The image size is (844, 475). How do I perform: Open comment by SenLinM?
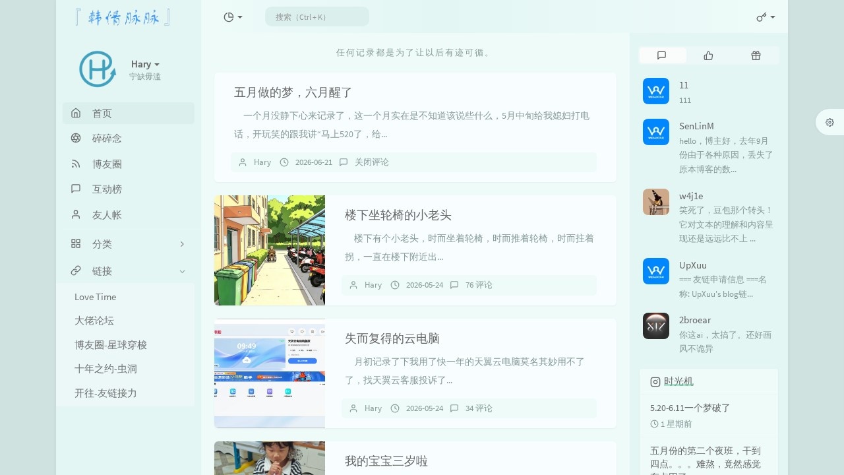click(x=726, y=155)
